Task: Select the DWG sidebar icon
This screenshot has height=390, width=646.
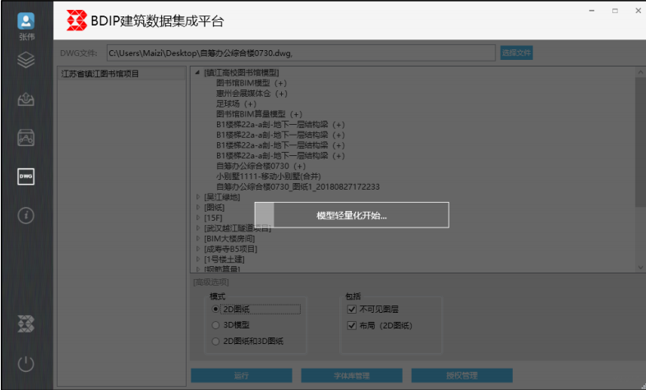Action: click(x=26, y=177)
